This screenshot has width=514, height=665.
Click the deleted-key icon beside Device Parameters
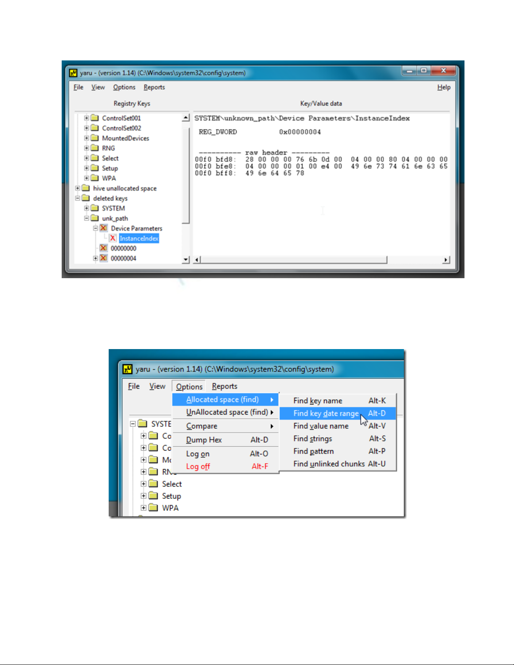[x=104, y=228]
